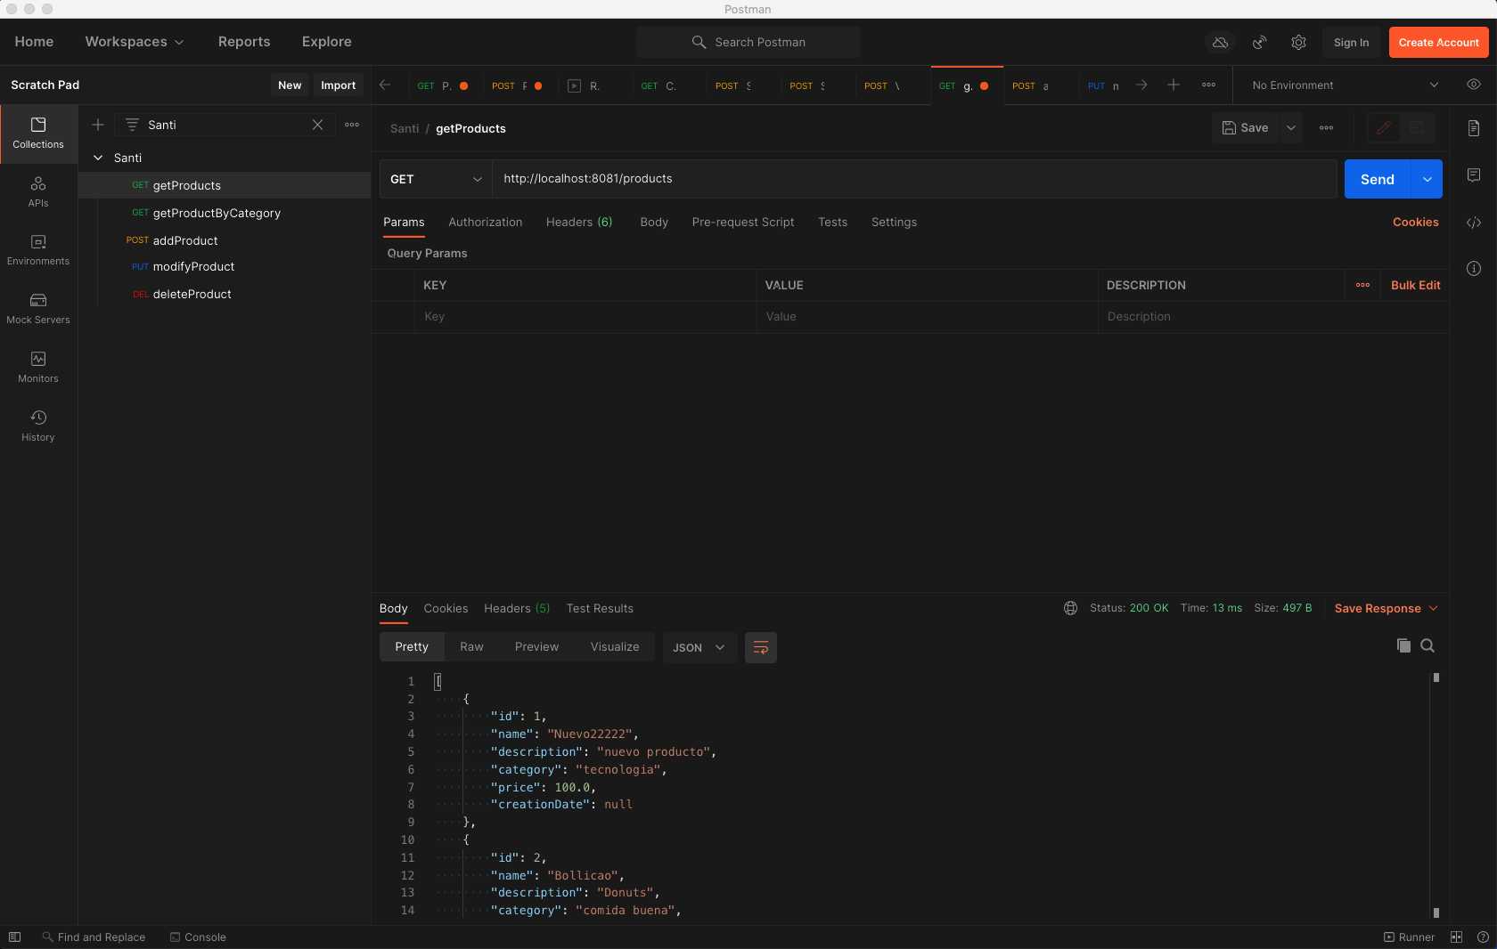1497x949 pixels.
Task: Open the Mock Servers sidebar panel
Action: [x=38, y=308]
